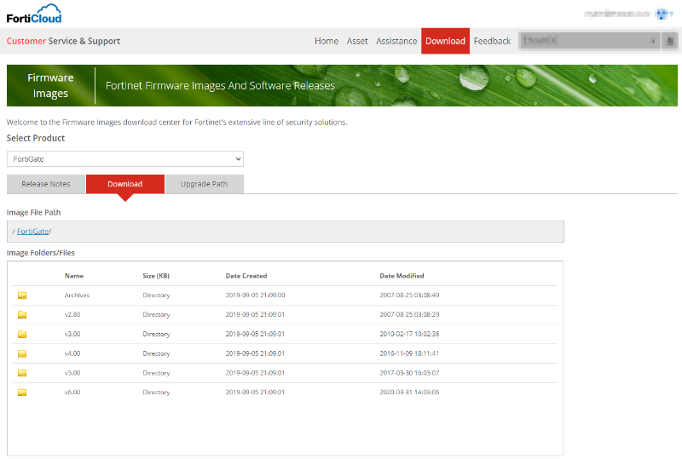
Task: Click date modified 2016-11-09 18:11:41
Action: [409, 353]
